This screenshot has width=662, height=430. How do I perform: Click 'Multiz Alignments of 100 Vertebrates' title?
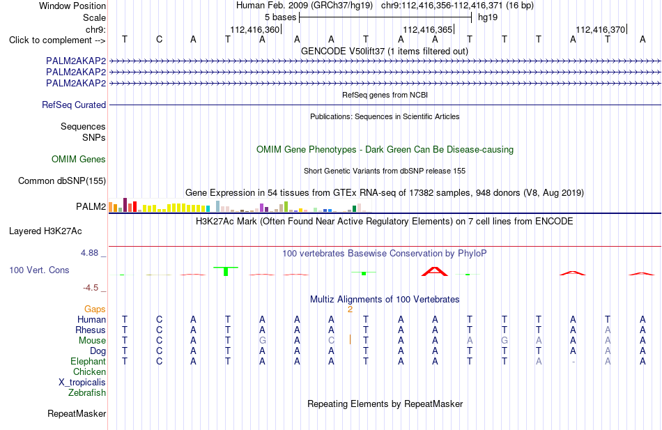(x=385, y=300)
